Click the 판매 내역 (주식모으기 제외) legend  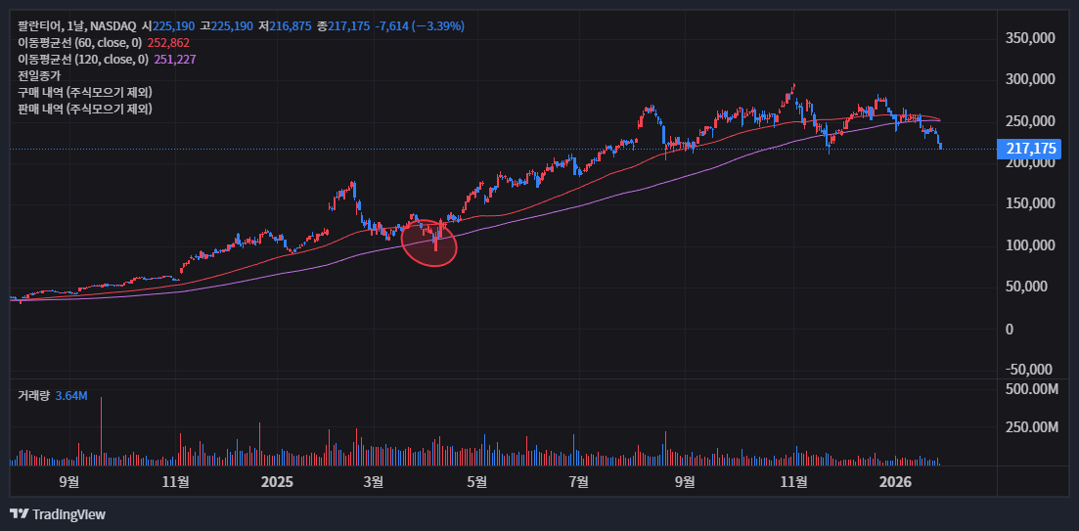click(84, 109)
